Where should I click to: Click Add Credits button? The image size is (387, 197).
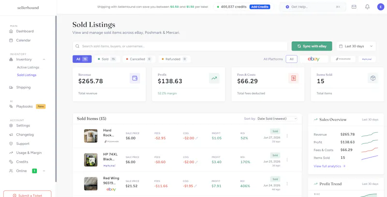[260, 7]
